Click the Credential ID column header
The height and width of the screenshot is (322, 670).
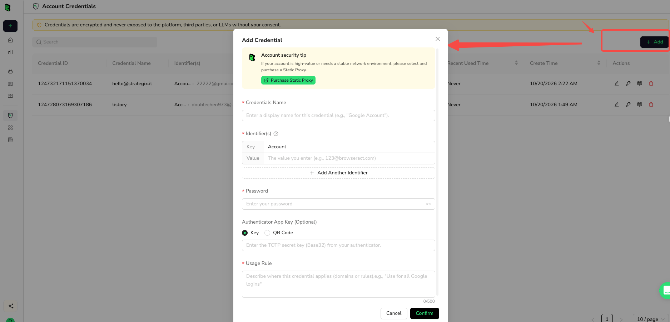point(53,63)
